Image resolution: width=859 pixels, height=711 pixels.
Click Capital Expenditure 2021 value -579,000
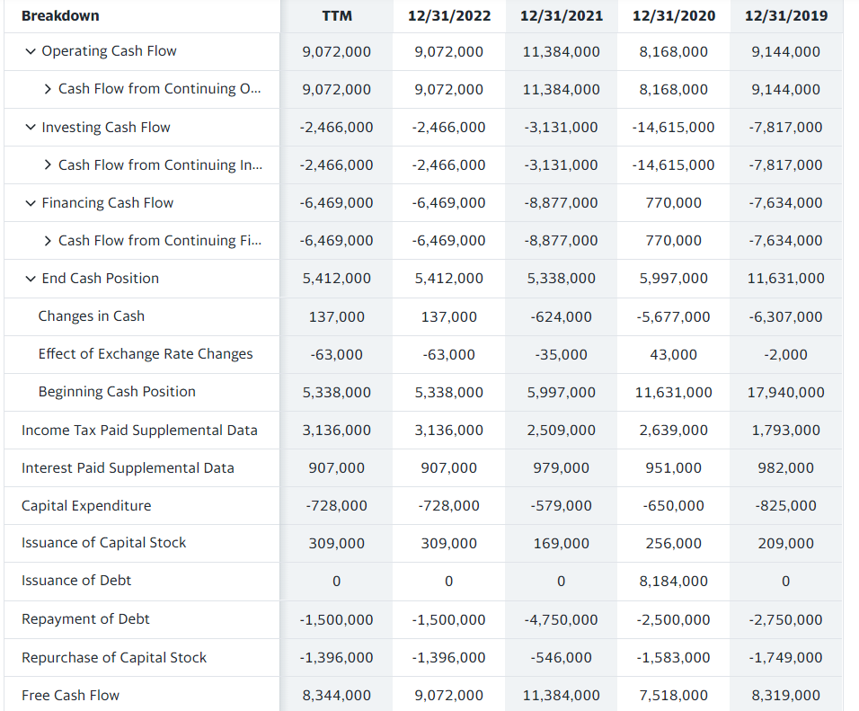pos(562,507)
